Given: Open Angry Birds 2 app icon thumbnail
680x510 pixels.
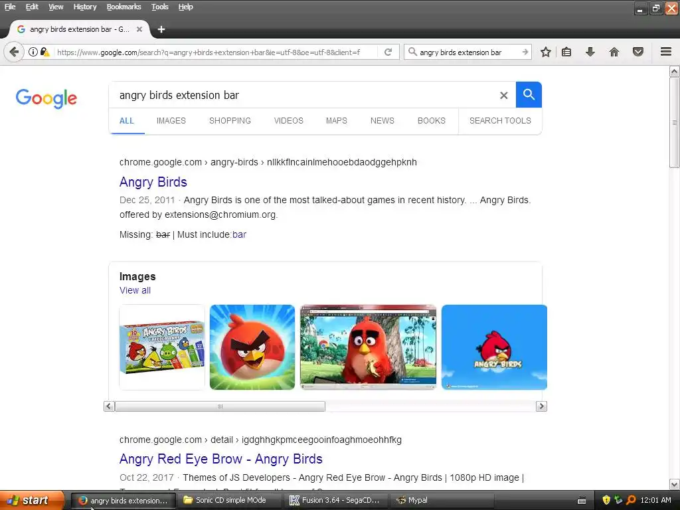Looking at the screenshot, I should click(x=252, y=347).
